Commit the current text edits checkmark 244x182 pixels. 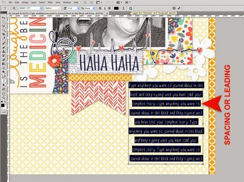pos(179,7)
